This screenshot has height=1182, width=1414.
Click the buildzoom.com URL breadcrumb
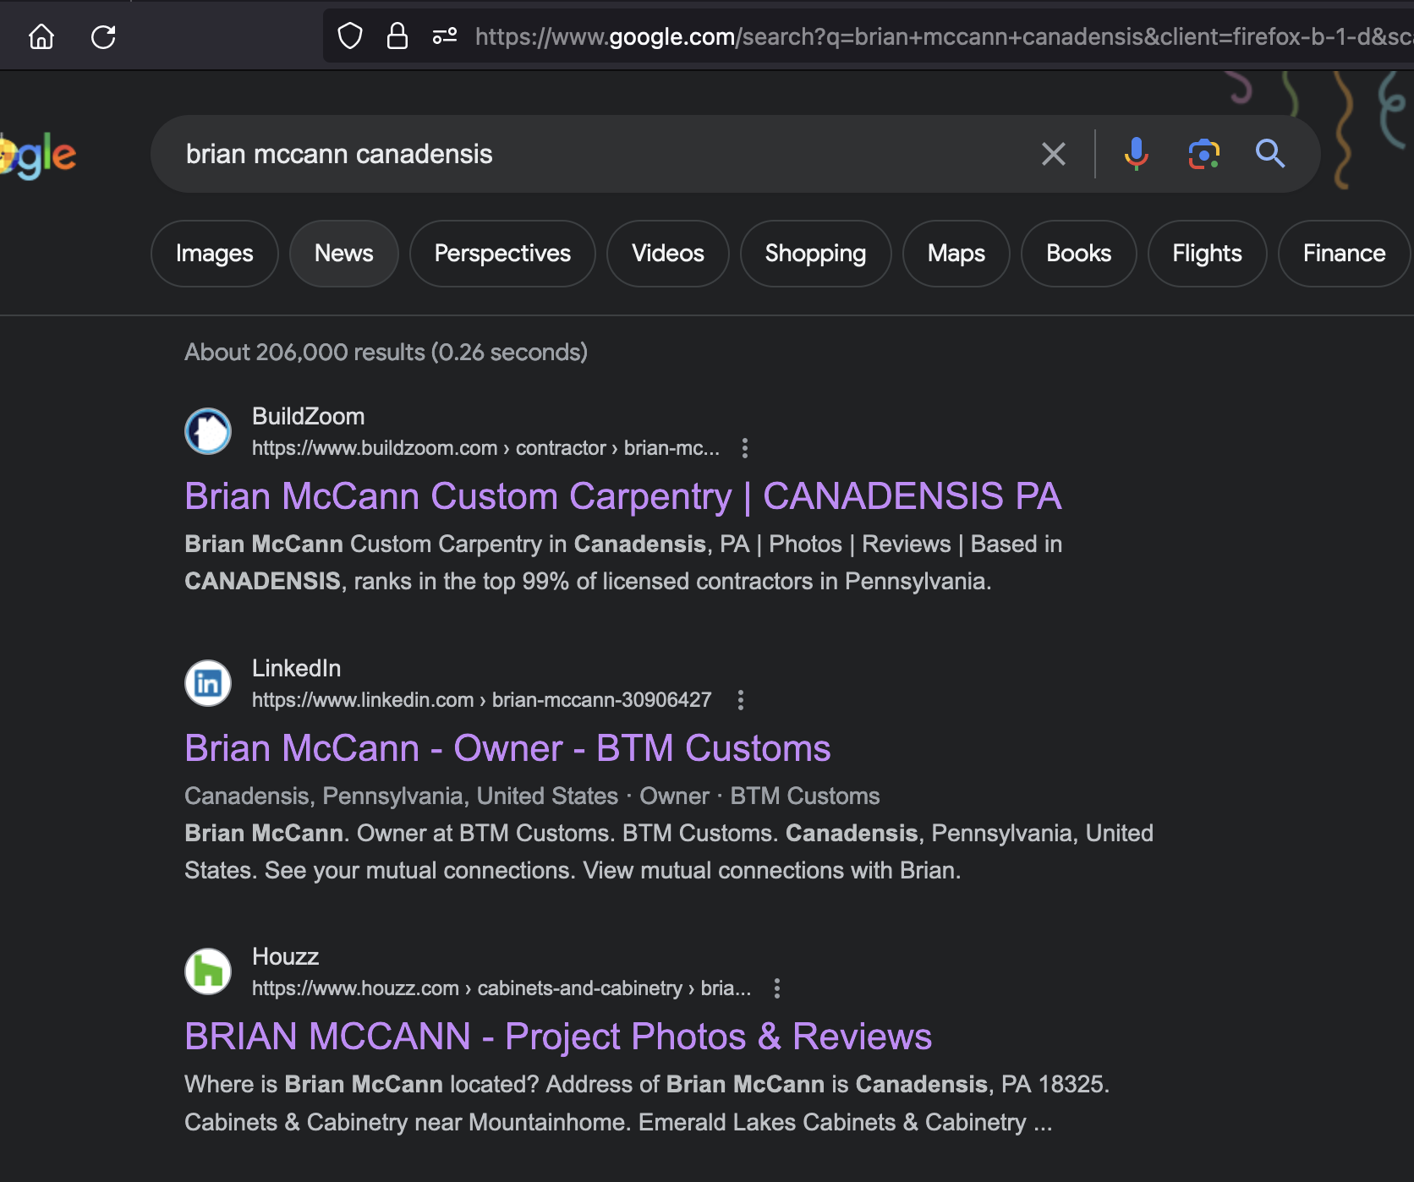[x=486, y=448]
